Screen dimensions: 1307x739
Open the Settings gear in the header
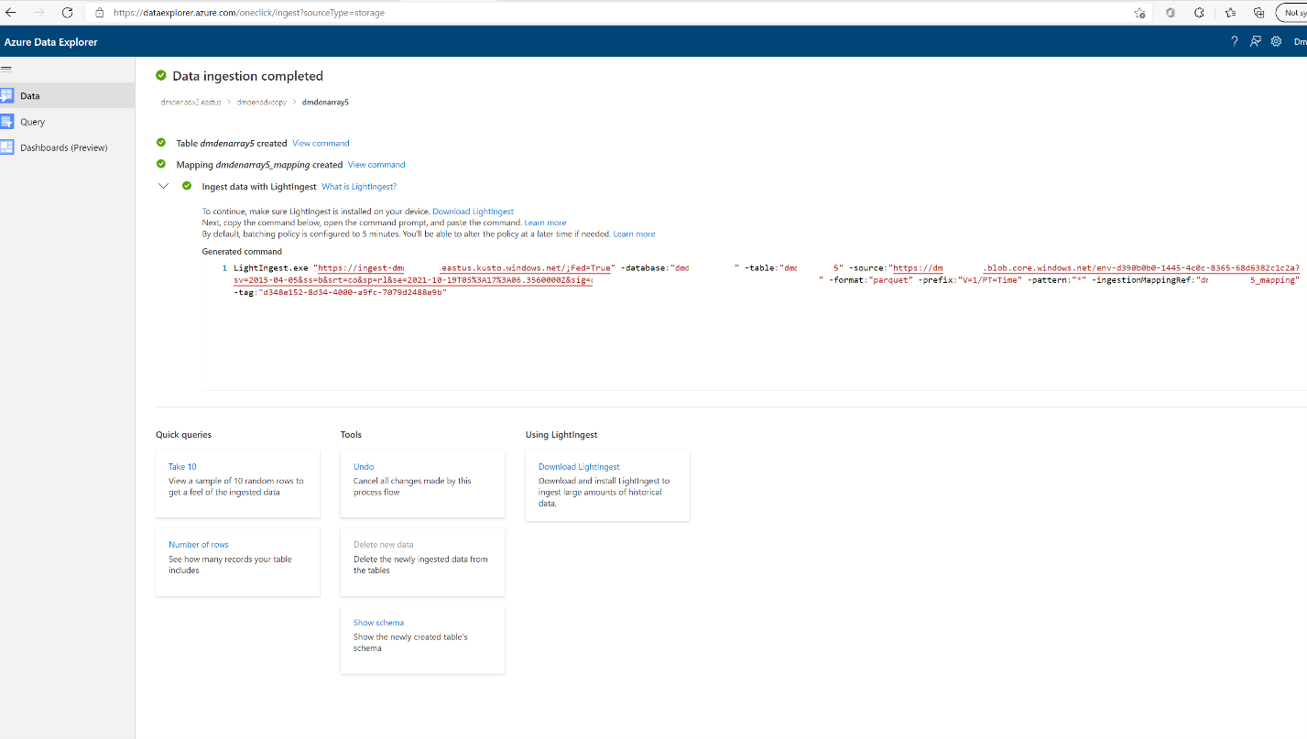(x=1276, y=41)
